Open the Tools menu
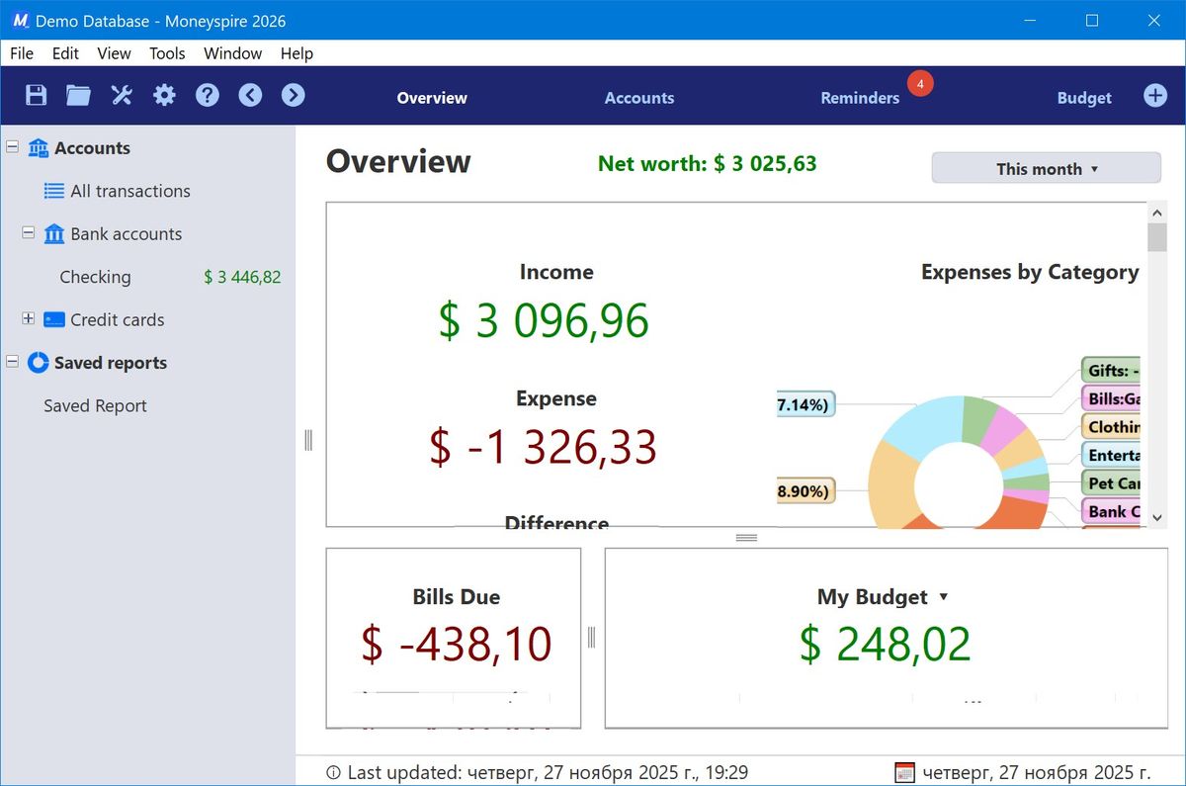 tap(167, 53)
